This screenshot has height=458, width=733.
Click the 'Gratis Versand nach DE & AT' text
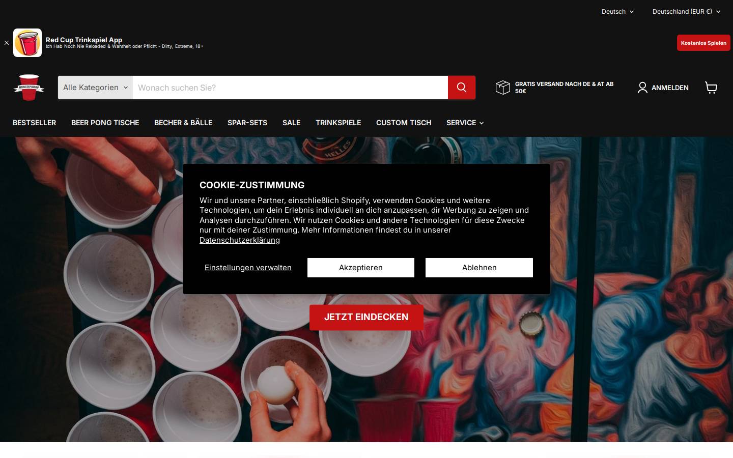click(564, 88)
